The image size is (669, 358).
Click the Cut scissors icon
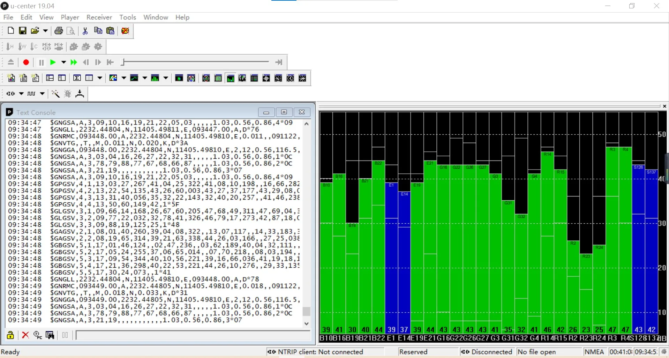click(x=85, y=31)
